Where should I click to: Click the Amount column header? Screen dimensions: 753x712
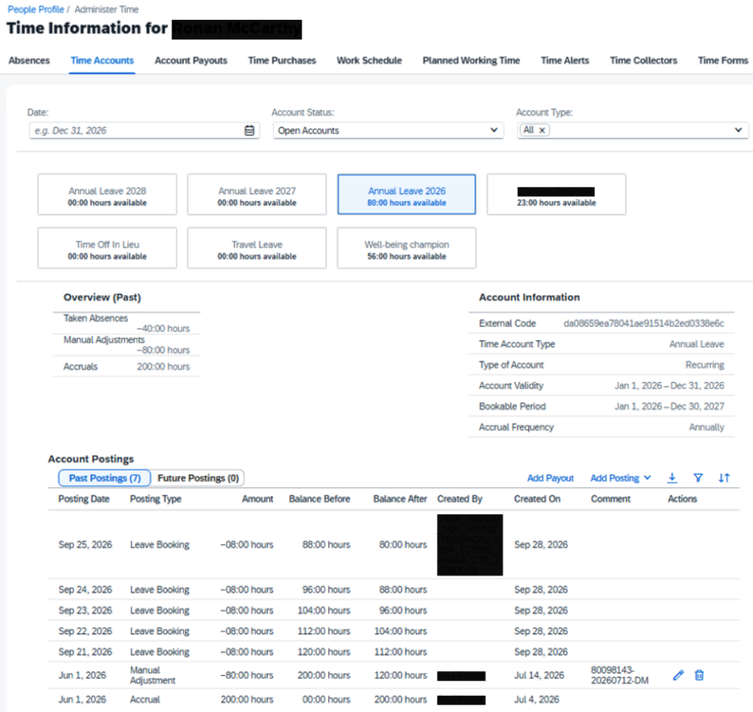point(257,499)
